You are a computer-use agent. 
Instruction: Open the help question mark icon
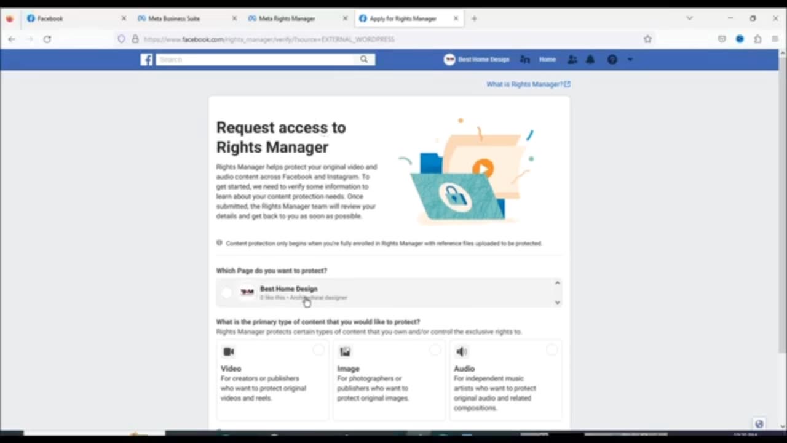612,60
